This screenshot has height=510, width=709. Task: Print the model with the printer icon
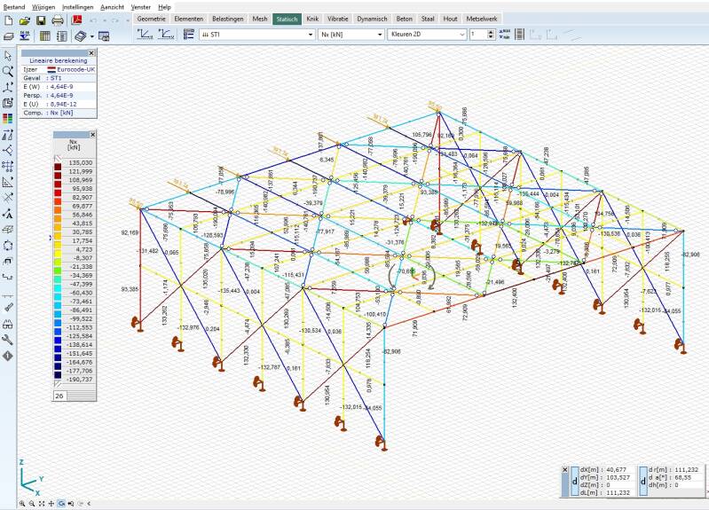click(58, 20)
